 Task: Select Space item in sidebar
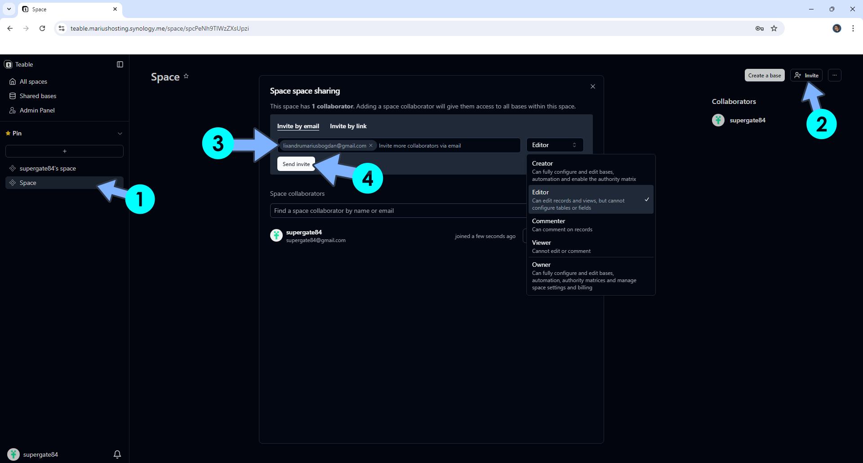point(64,183)
